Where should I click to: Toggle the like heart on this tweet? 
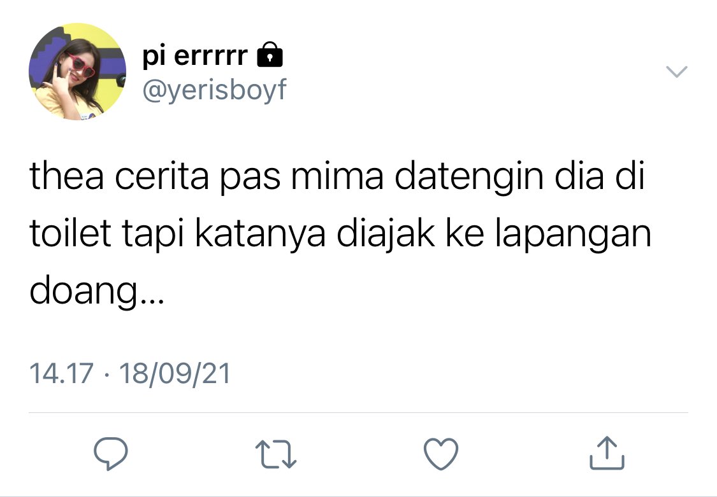pyautogui.click(x=441, y=454)
